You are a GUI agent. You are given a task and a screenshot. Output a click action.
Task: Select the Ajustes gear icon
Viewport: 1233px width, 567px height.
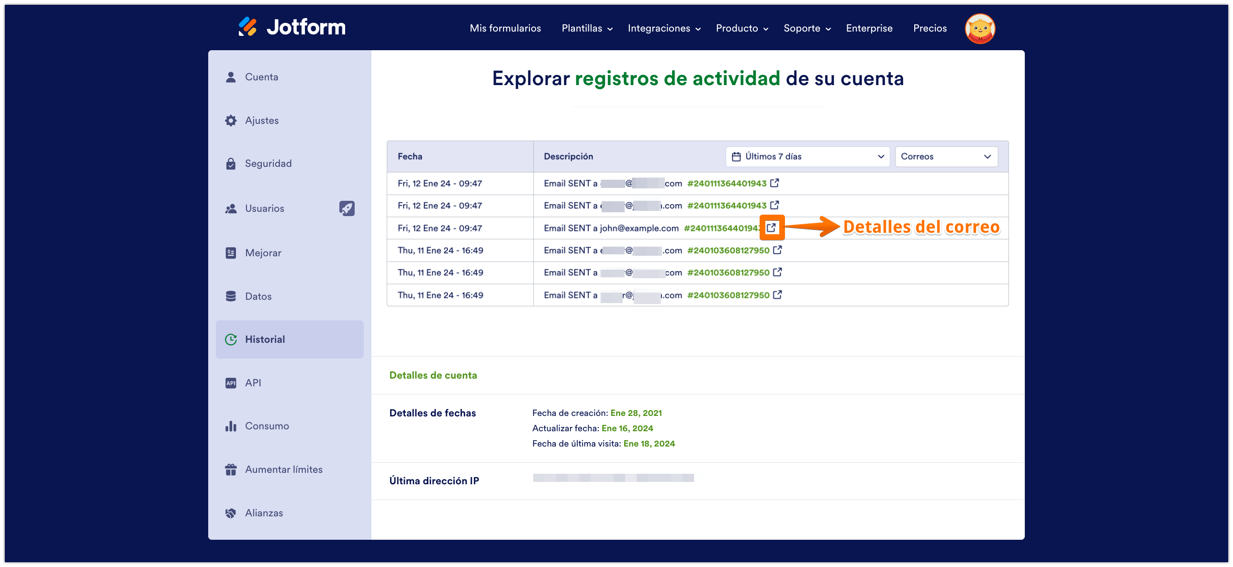pos(231,120)
